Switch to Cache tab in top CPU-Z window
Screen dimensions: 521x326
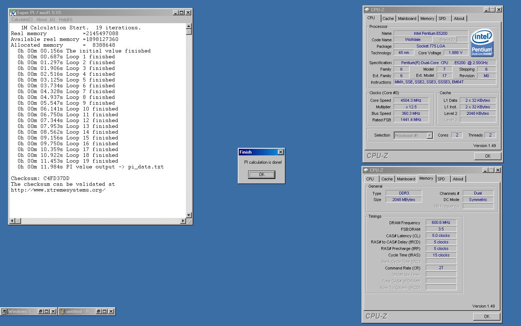(x=388, y=18)
